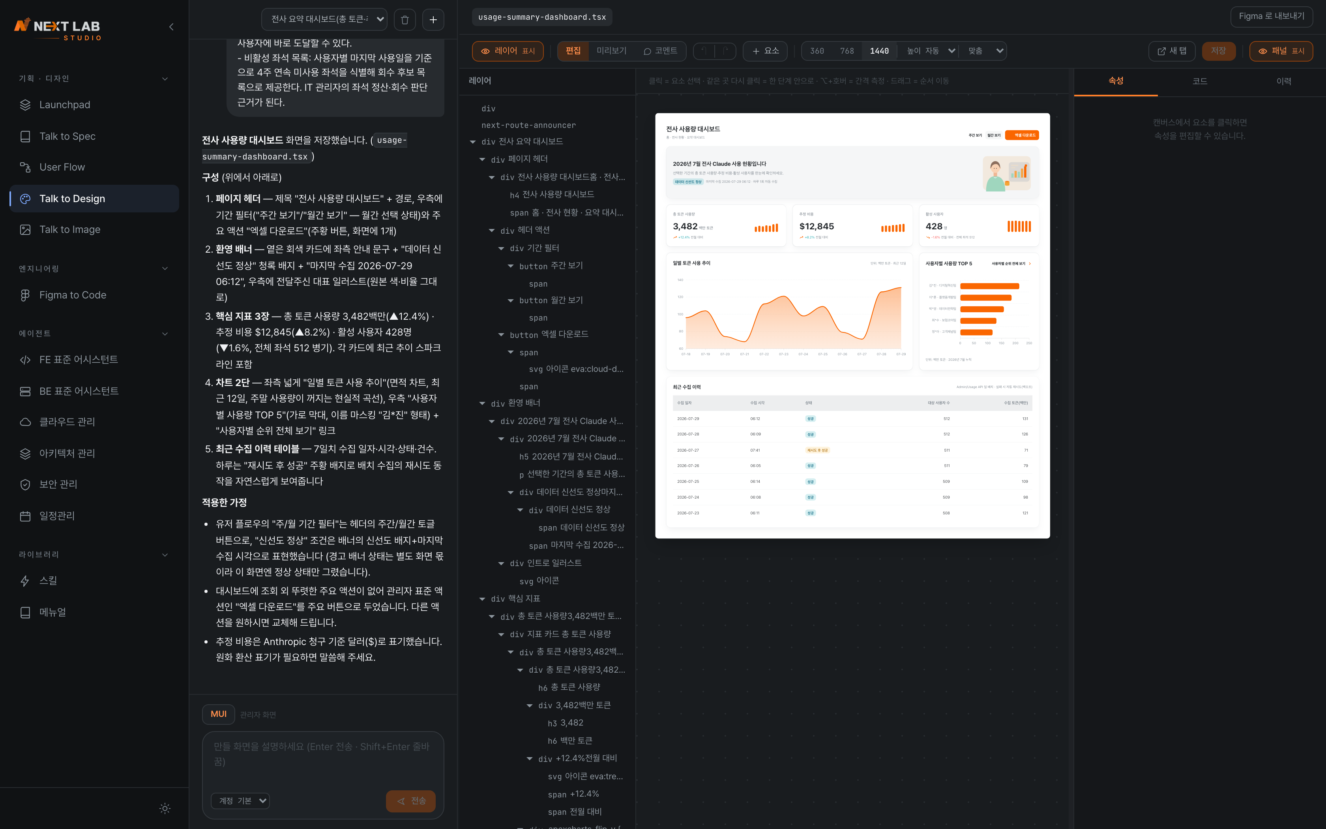Delete conversation with trash icon
This screenshot has height=829, width=1326.
click(405, 20)
